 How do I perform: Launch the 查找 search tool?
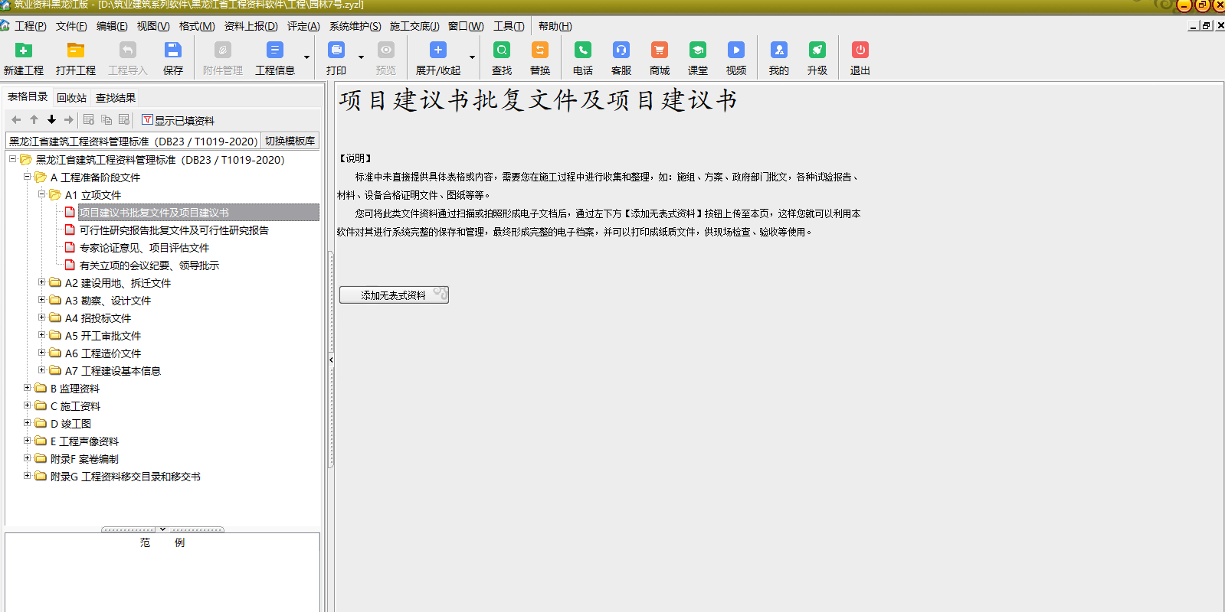(x=501, y=51)
